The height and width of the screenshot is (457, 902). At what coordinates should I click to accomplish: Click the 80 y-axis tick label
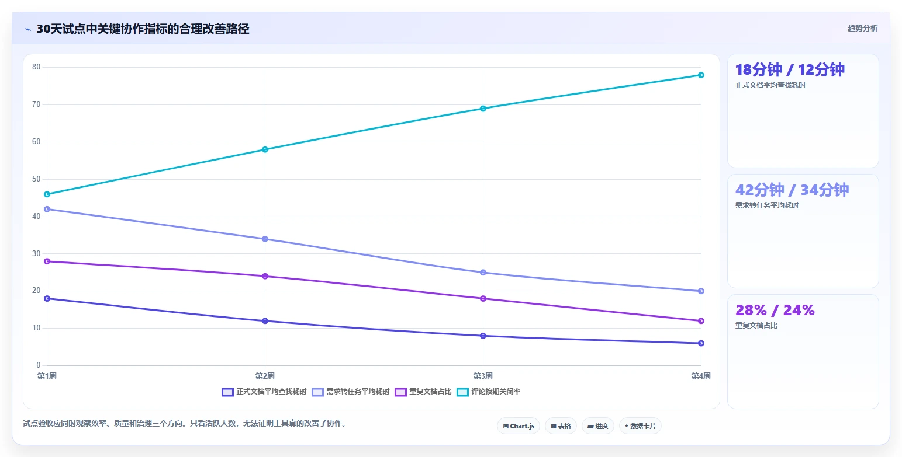pyautogui.click(x=36, y=67)
